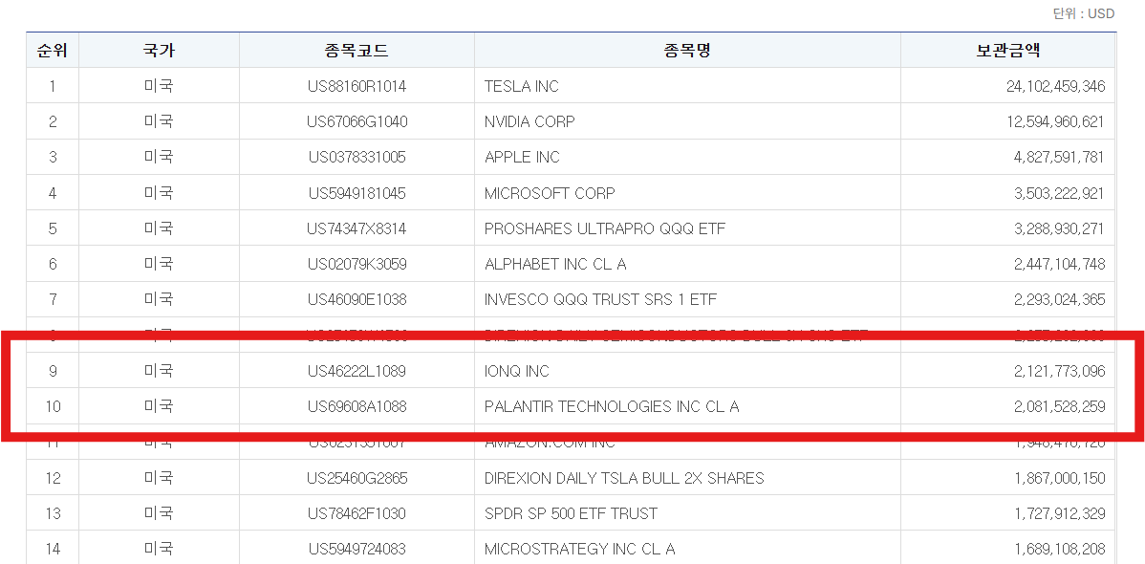Viewport: 1145px width, 564px height.
Task: Select the NVIDIA CORP stock name
Action: point(529,122)
